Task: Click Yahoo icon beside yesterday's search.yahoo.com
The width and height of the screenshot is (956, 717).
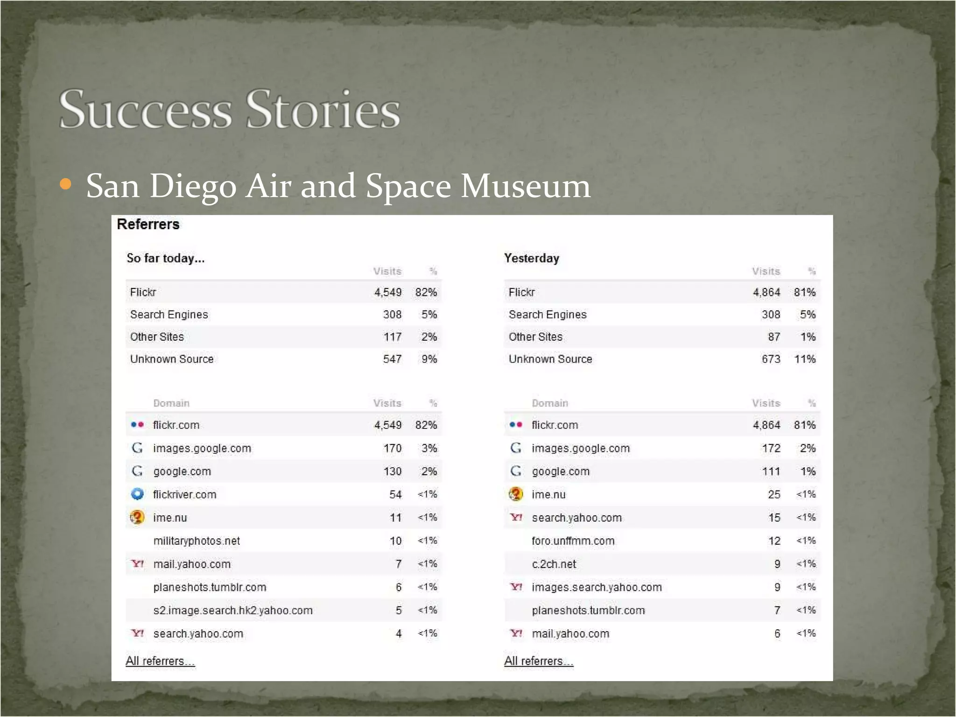Action: tap(516, 517)
